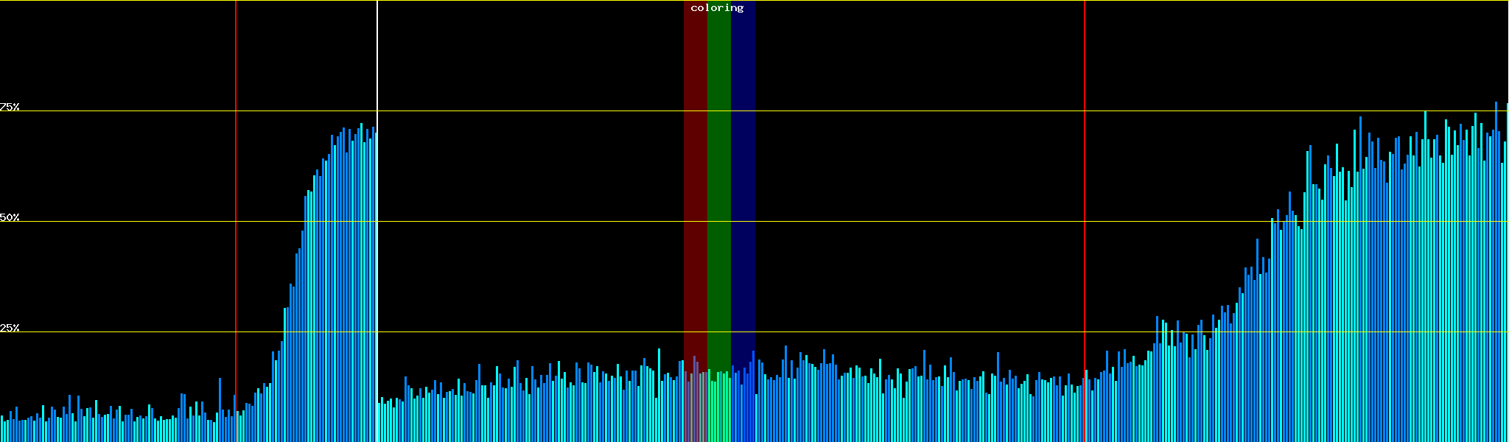The width and height of the screenshot is (1509, 442).
Task: Click the yellow 50% horizontal gridline
Action: (x=516, y=222)
